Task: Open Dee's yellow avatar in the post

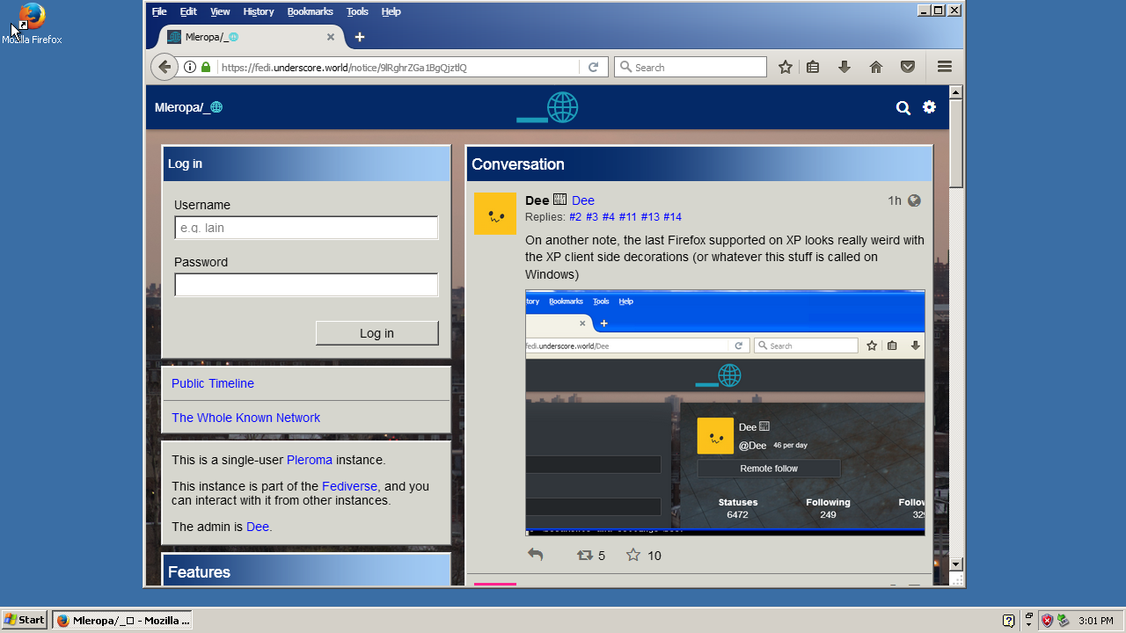Action: 495,214
